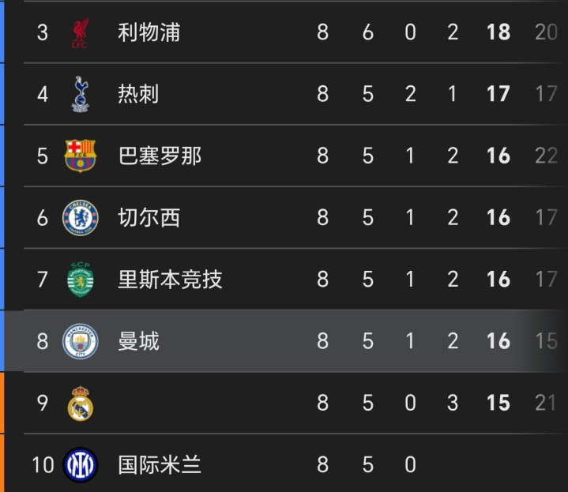Click the Chelsea club crest
Viewport: 568px width, 492px height.
pyautogui.click(x=80, y=218)
